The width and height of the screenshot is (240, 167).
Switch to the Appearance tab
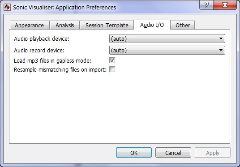coord(30,25)
